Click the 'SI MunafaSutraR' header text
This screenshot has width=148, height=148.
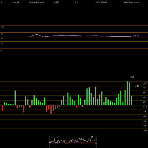click(36, 2)
